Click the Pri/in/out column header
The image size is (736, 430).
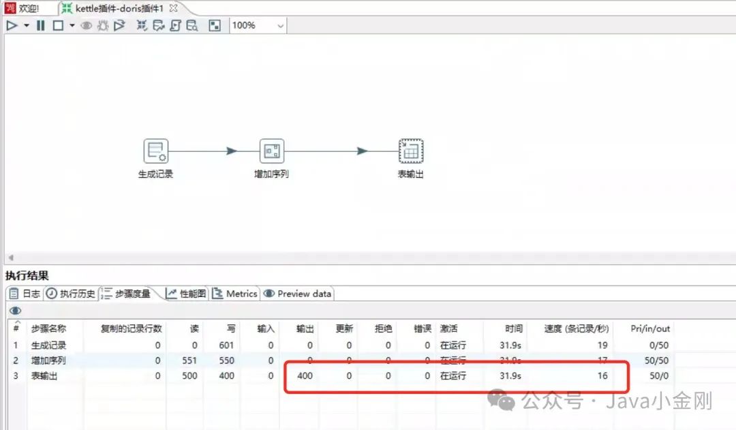[650, 328]
